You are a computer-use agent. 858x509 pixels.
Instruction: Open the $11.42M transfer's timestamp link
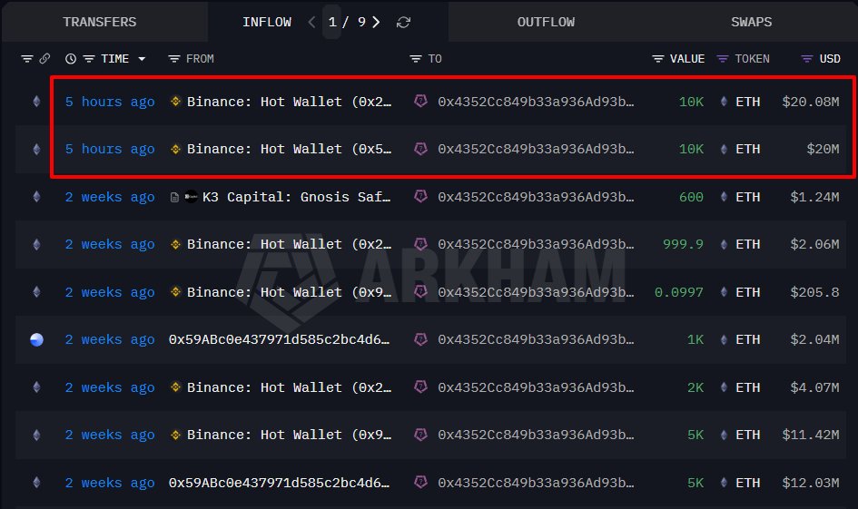(x=110, y=435)
